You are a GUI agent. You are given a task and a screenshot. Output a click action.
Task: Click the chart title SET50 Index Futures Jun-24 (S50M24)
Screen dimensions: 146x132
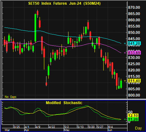tap(64, 3)
